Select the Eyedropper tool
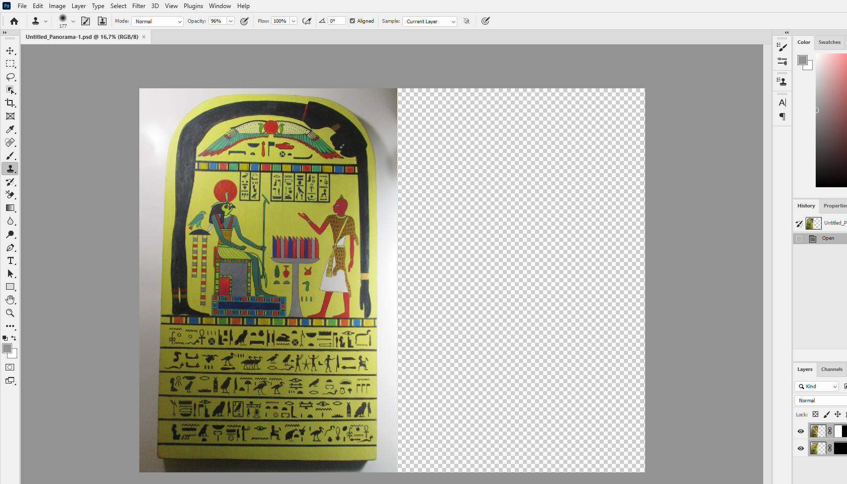The width and height of the screenshot is (847, 484). [x=10, y=129]
